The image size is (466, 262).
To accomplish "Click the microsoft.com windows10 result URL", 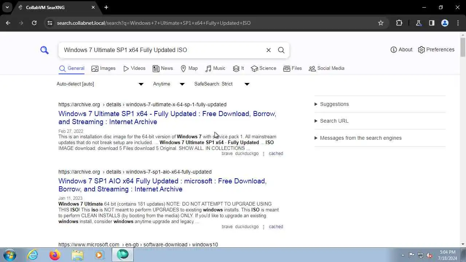I will pyautogui.click(x=138, y=245).
